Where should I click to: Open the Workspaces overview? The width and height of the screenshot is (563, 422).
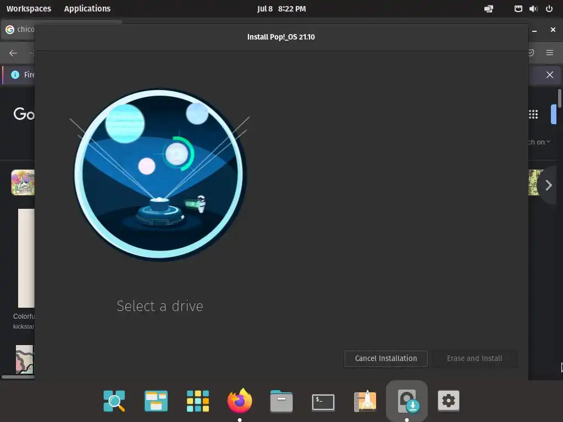coord(29,9)
